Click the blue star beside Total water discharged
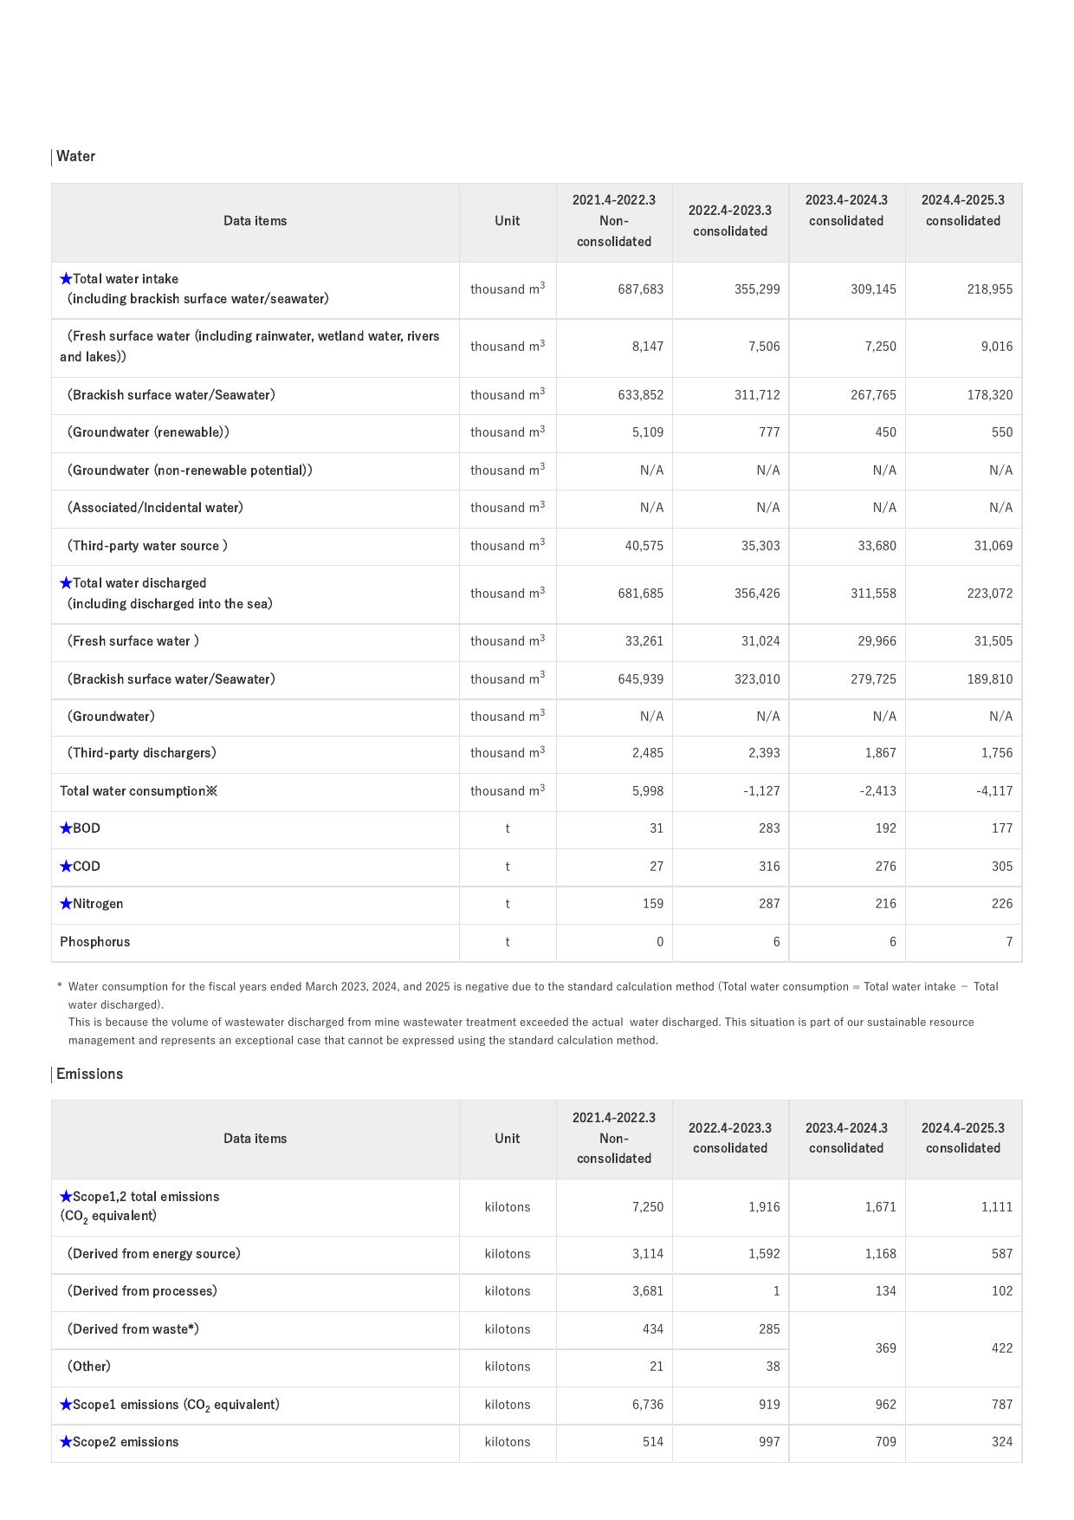 pos(66,583)
